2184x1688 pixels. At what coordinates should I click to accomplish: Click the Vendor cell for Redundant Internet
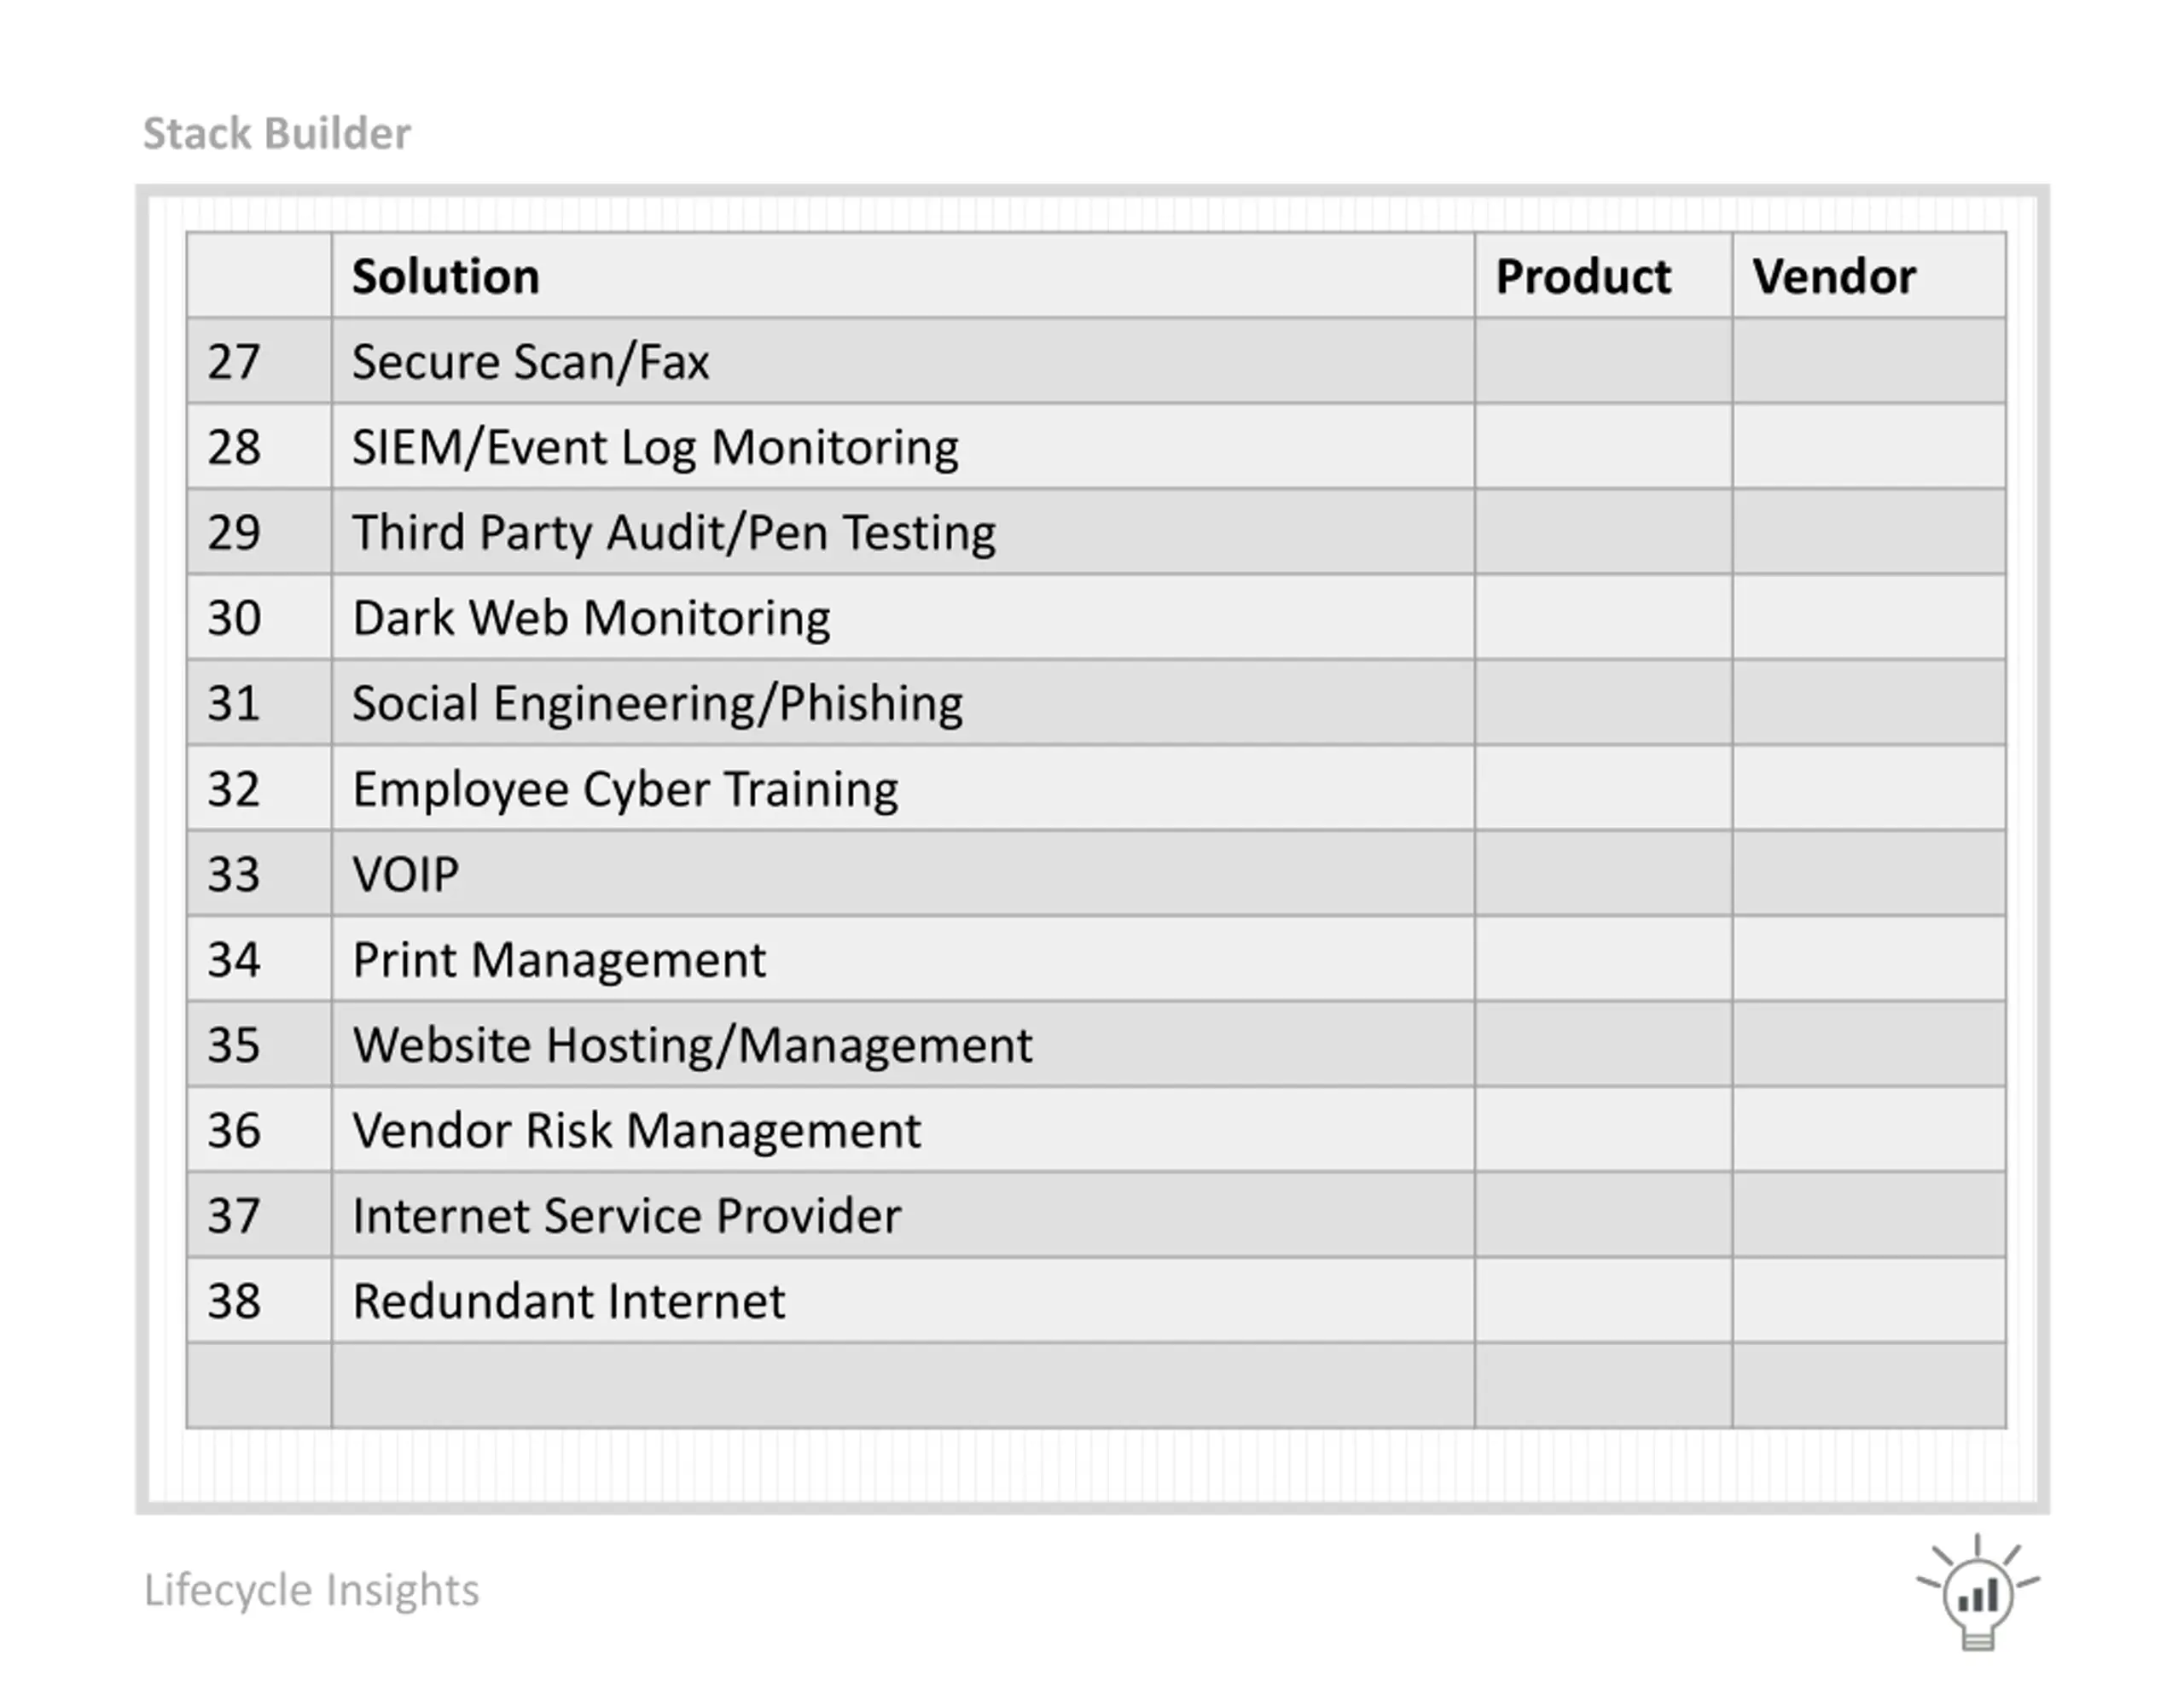click(1869, 1300)
